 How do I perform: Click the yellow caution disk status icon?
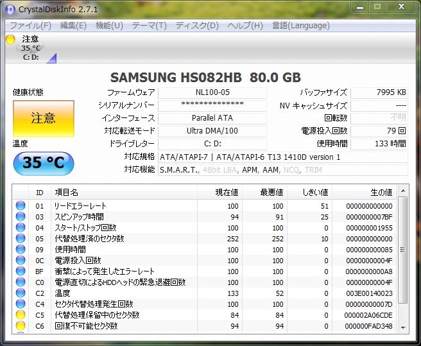point(10,40)
